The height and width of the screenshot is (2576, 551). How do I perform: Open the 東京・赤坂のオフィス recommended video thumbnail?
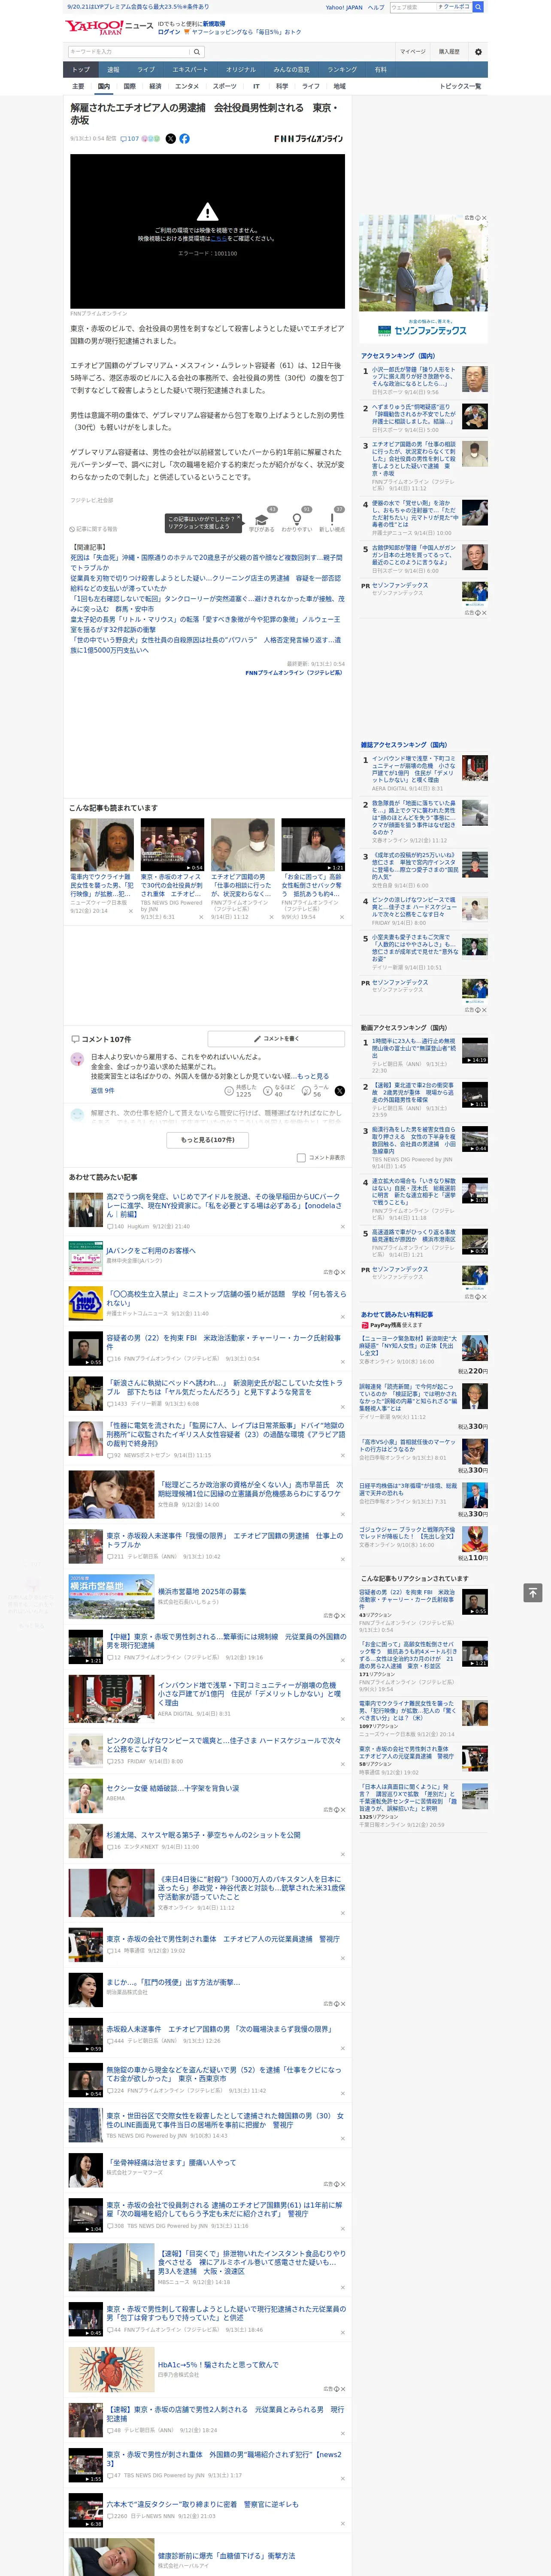172,846
